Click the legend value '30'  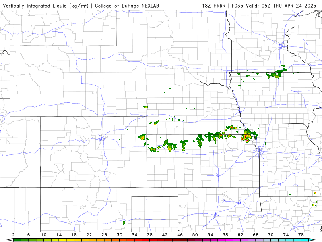coord(120,235)
